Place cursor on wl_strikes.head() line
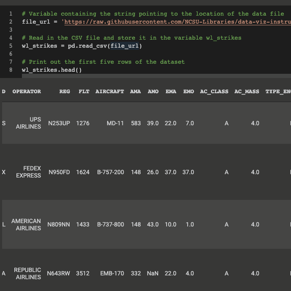The image size is (291, 291). click(x=51, y=70)
